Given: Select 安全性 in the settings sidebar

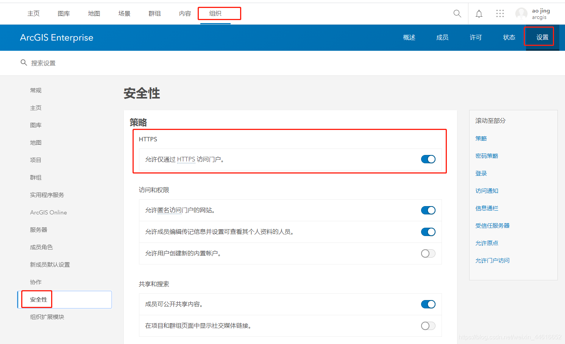Looking at the screenshot, I should (x=39, y=299).
